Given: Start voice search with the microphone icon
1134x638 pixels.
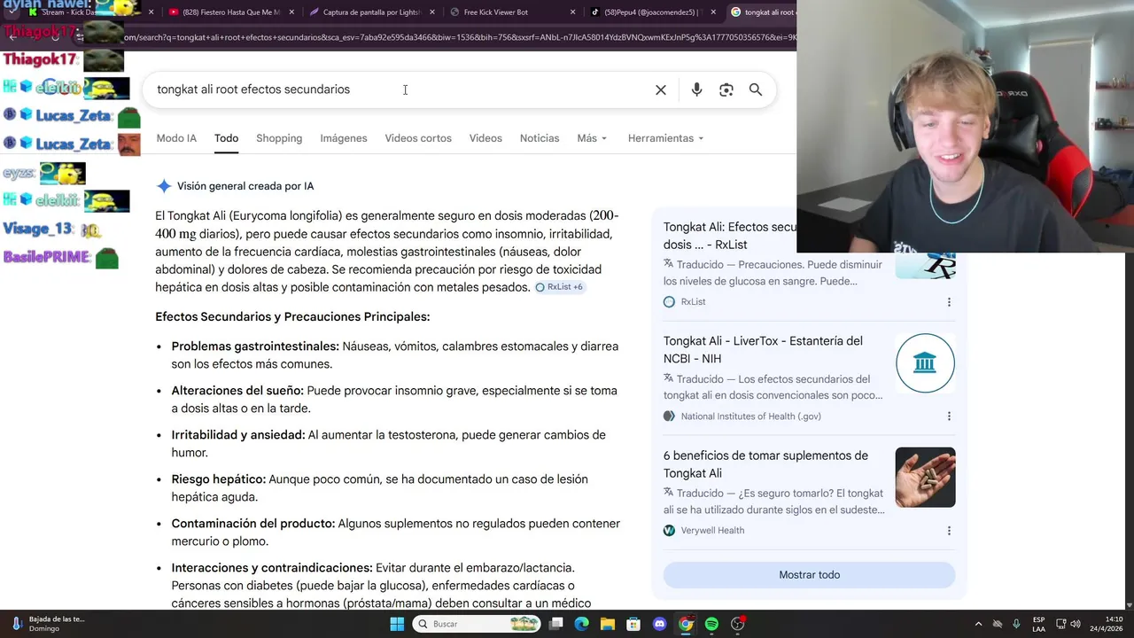Looking at the screenshot, I should (696, 89).
